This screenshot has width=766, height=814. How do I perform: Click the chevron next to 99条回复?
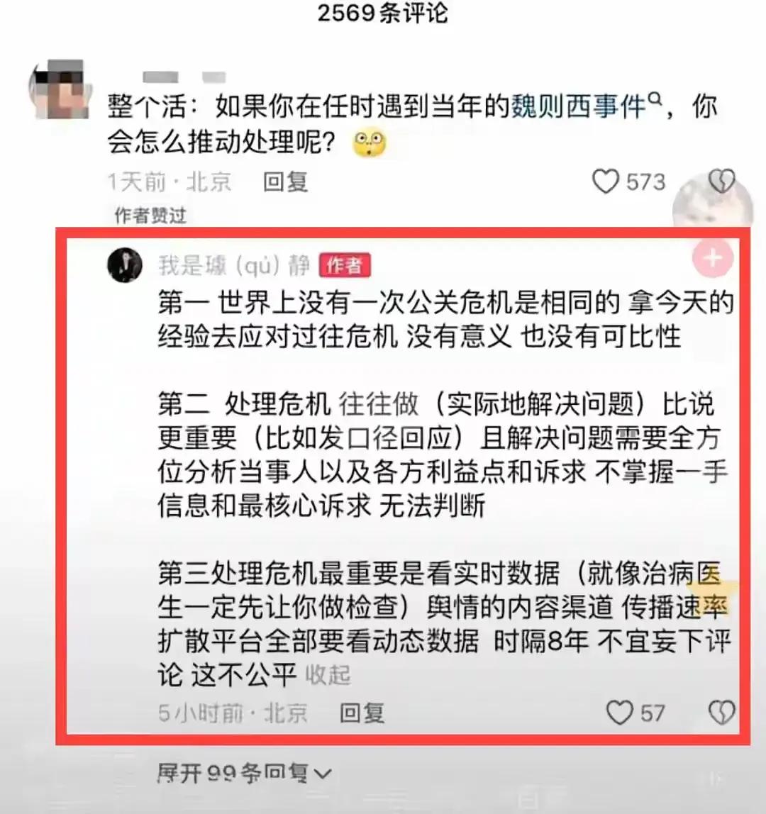tap(322, 774)
